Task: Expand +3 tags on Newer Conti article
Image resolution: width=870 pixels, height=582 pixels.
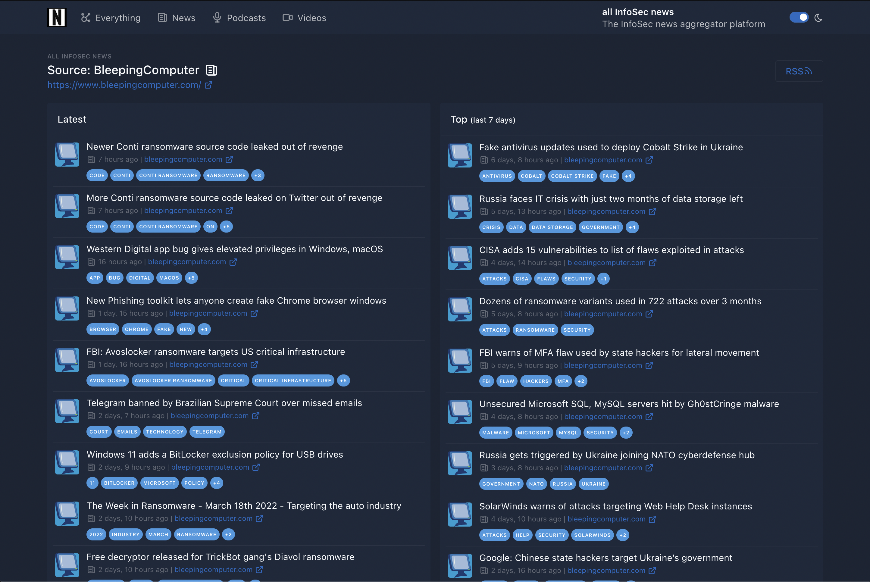Action: click(x=258, y=176)
